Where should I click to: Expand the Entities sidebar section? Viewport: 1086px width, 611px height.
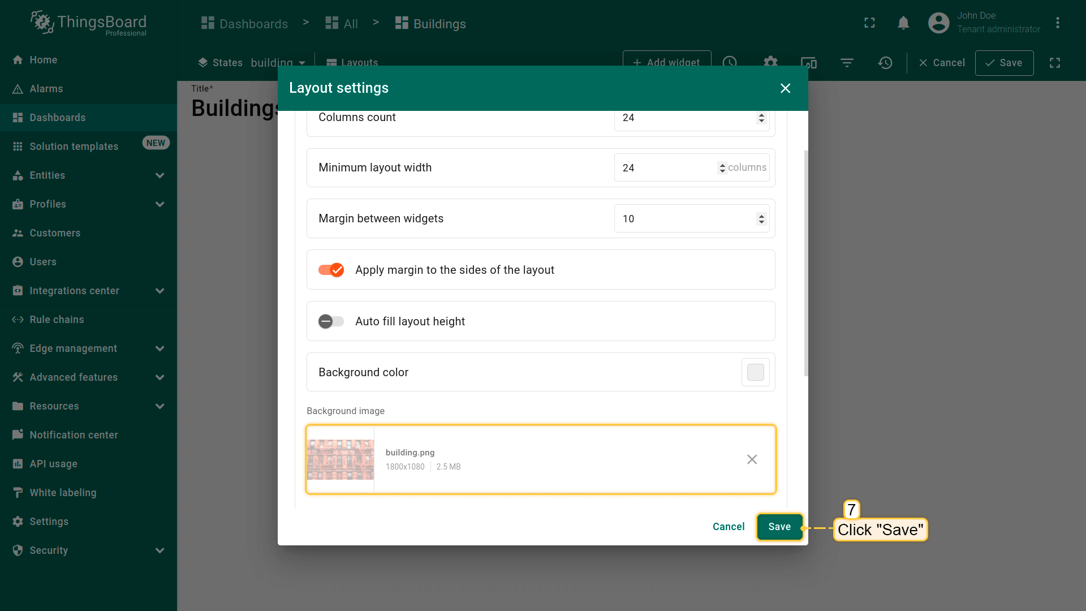pos(160,175)
